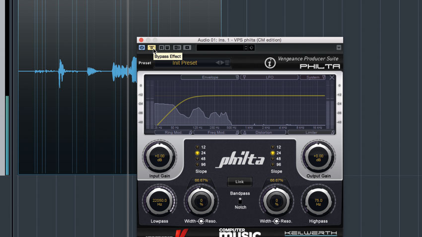This screenshot has width=422, height=237.
Task: Click the highpass 66.67% value
Action: [x=277, y=180]
